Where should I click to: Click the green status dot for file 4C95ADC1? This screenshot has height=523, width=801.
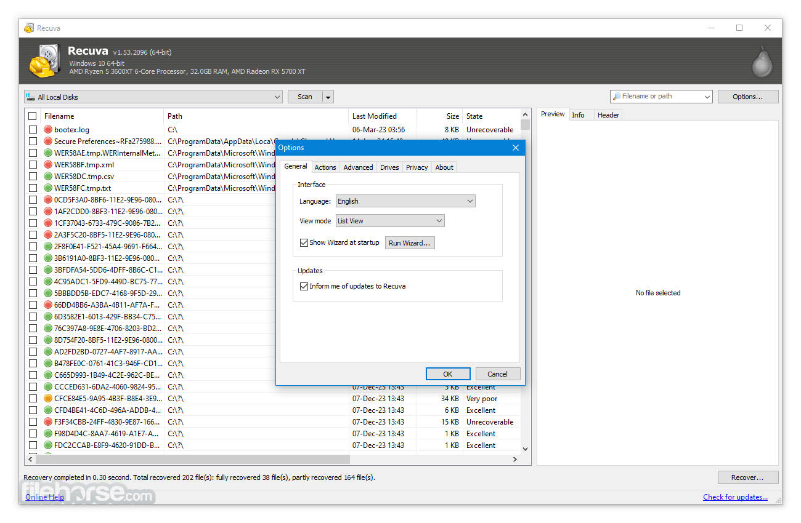pyautogui.click(x=48, y=282)
